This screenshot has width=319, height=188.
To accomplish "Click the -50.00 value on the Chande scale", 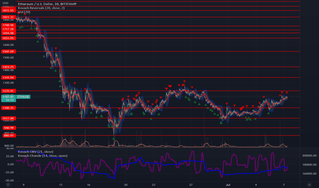I will coord(9,180).
